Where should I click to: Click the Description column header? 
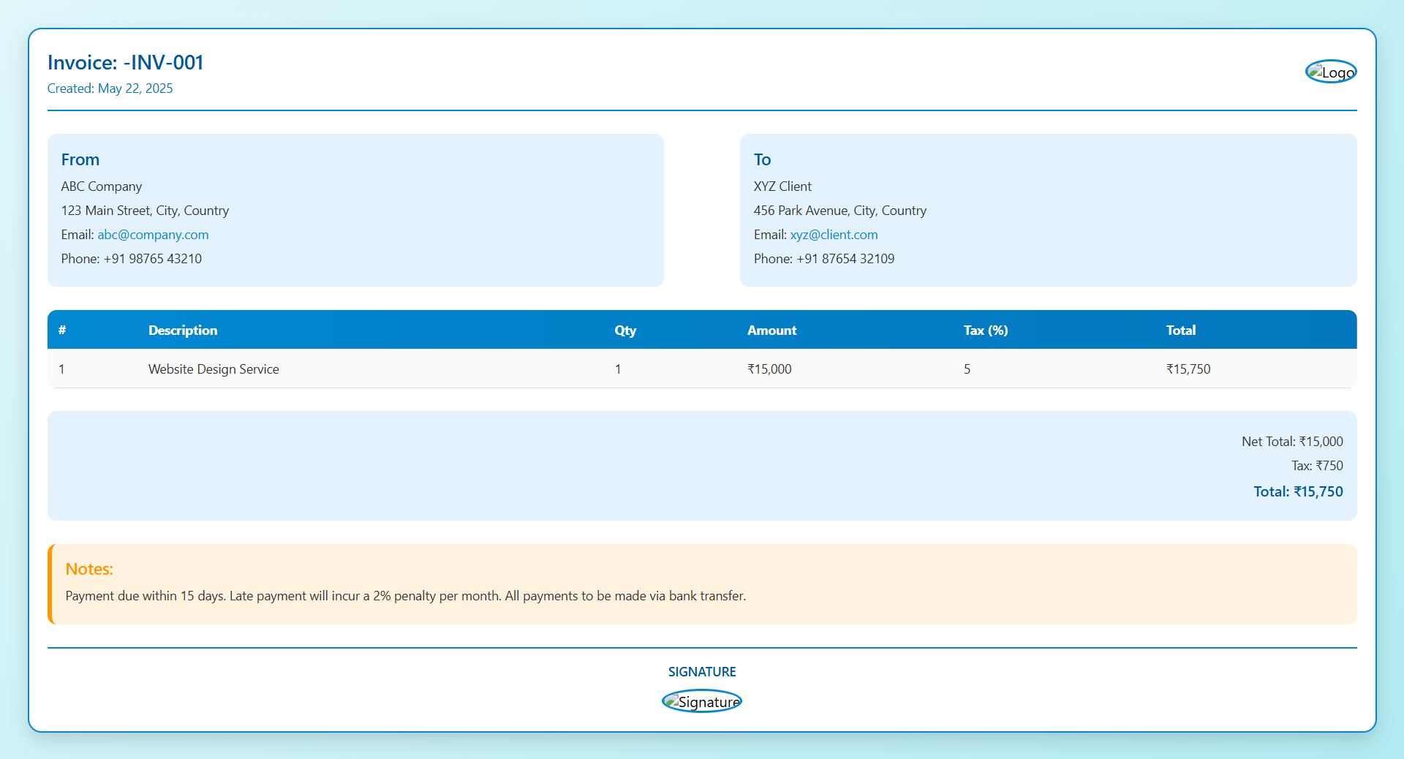click(x=183, y=331)
